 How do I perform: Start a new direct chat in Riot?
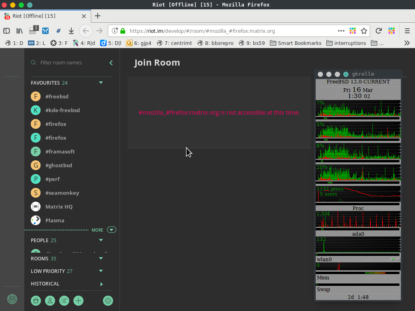click(x=50, y=300)
